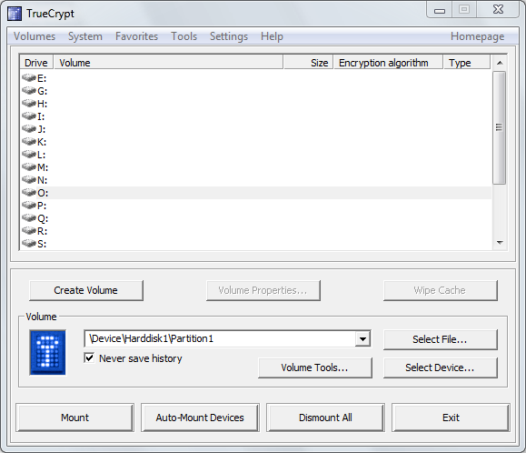Select the M: drive disk icon
Viewport: 526px width, 453px height.
click(x=29, y=167)
